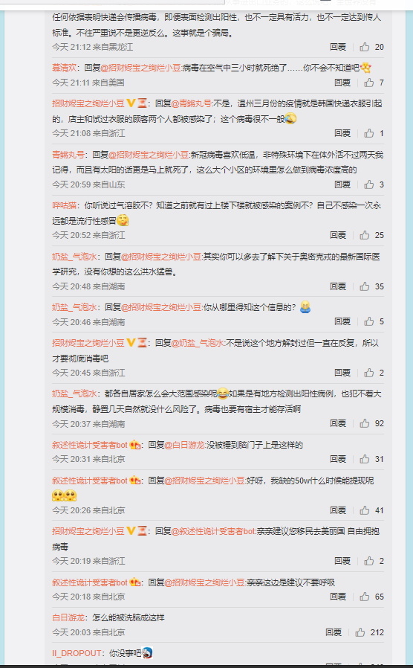
Task: Click the thumbs-up icon beside 20 likes
Action: point(365,47)
